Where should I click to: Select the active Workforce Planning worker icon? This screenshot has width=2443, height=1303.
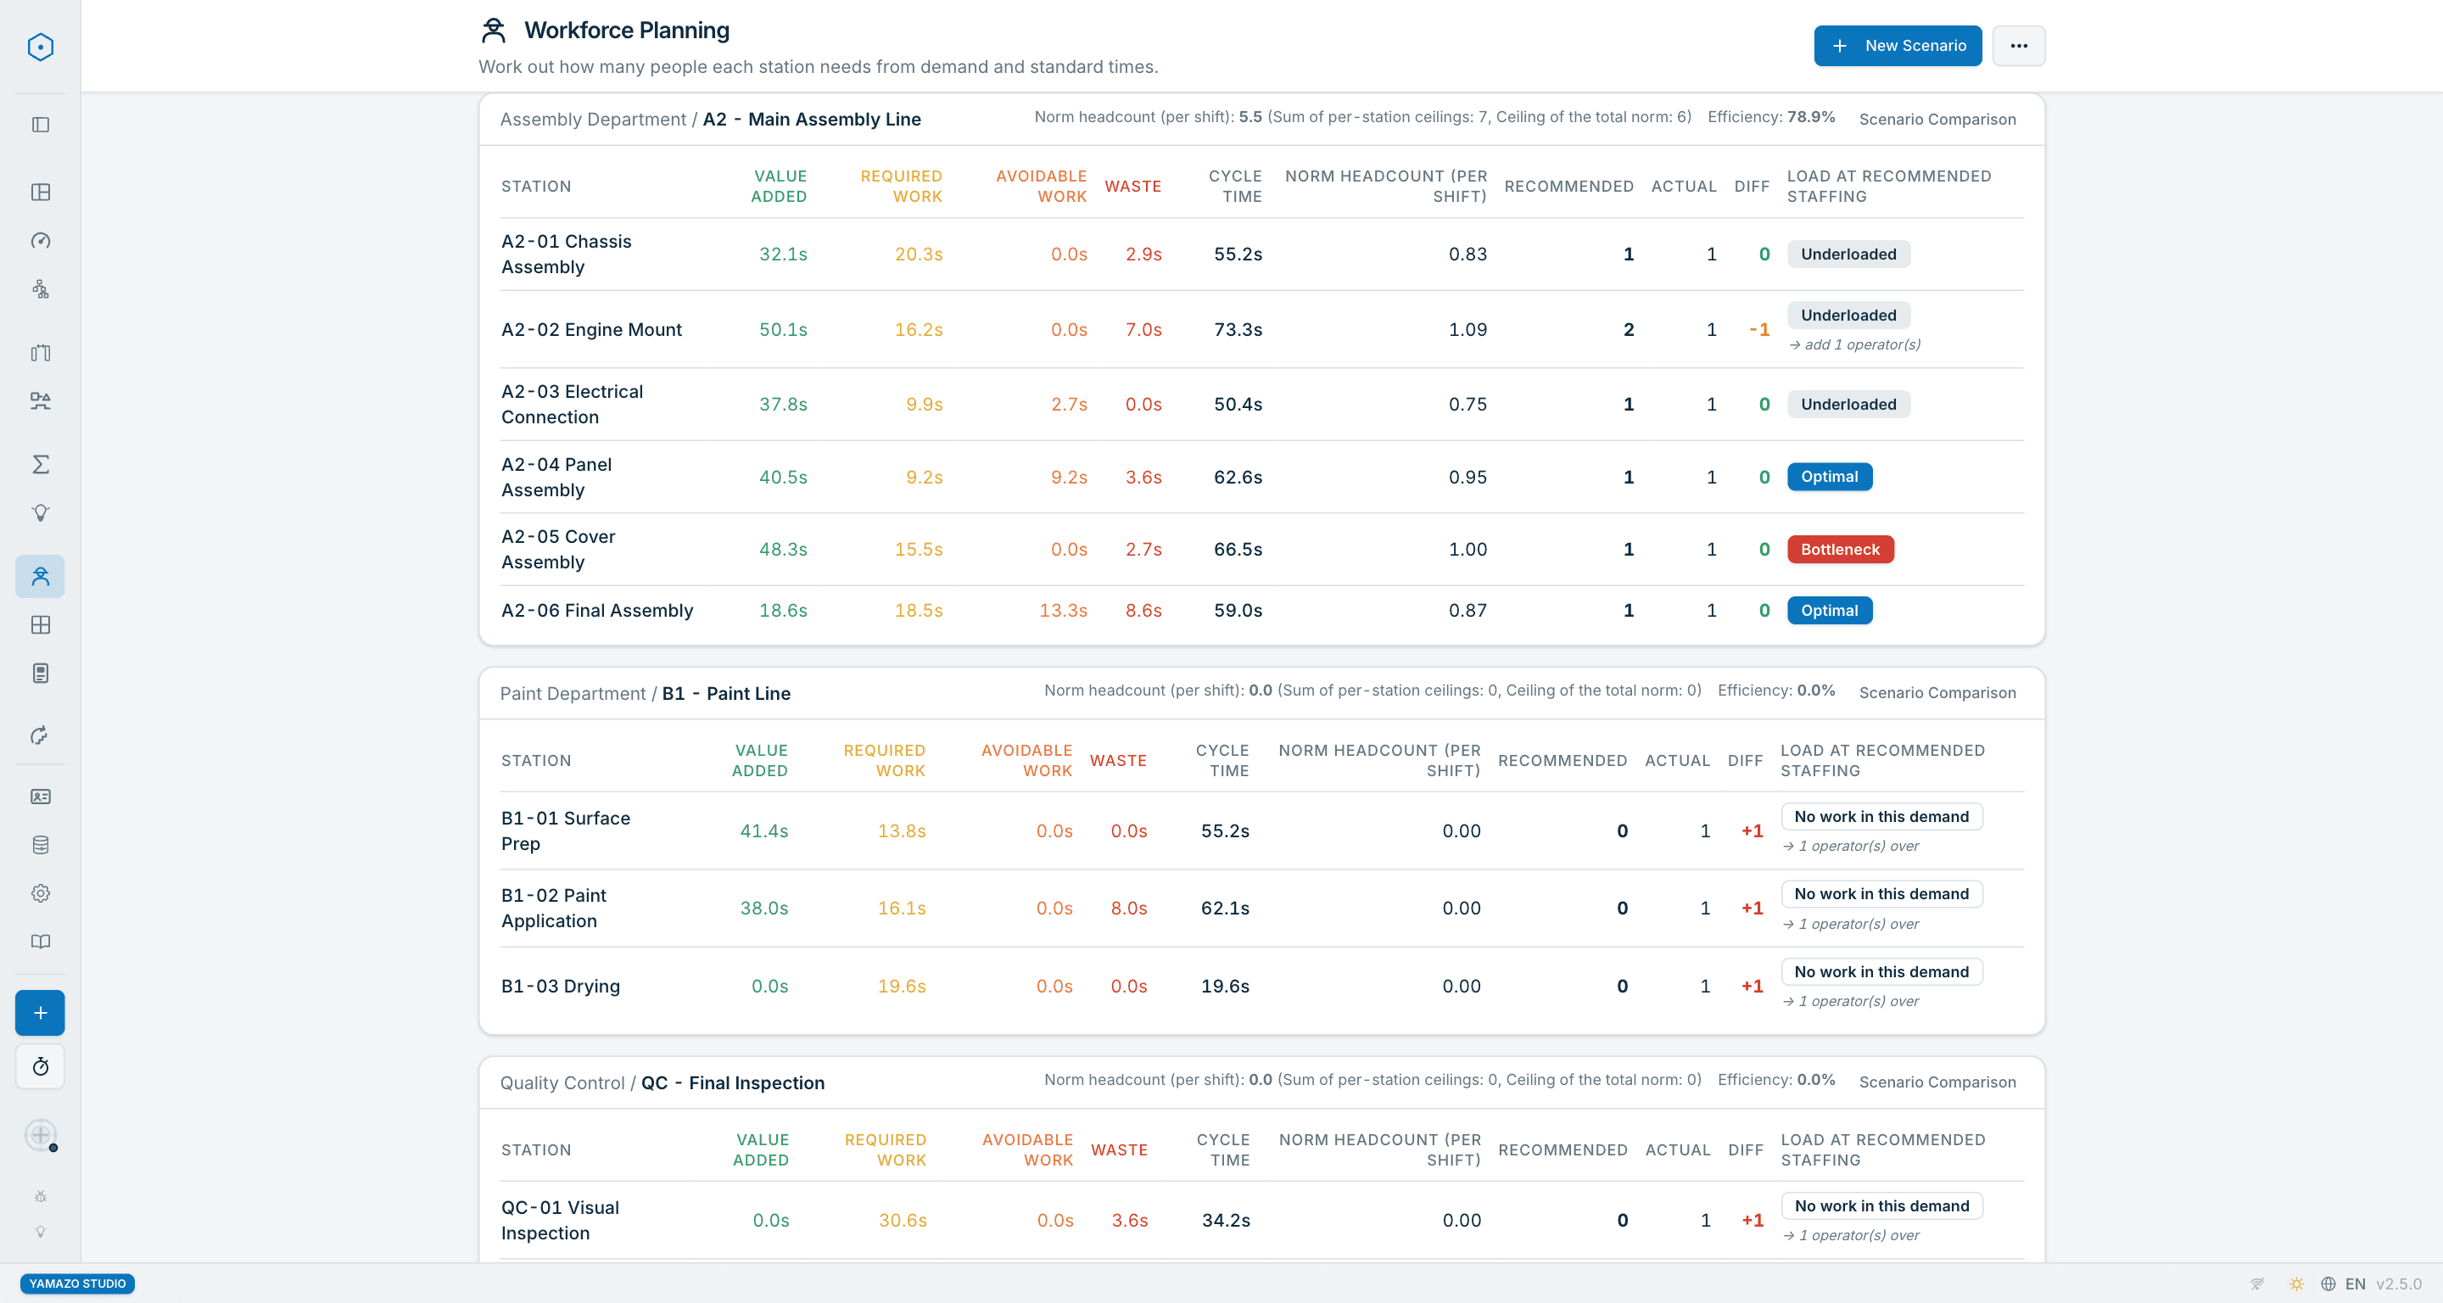(x=40, y=576)
